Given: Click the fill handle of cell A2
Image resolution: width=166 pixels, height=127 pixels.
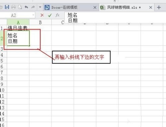Looking at the screenshot, I should pos(29,45).
